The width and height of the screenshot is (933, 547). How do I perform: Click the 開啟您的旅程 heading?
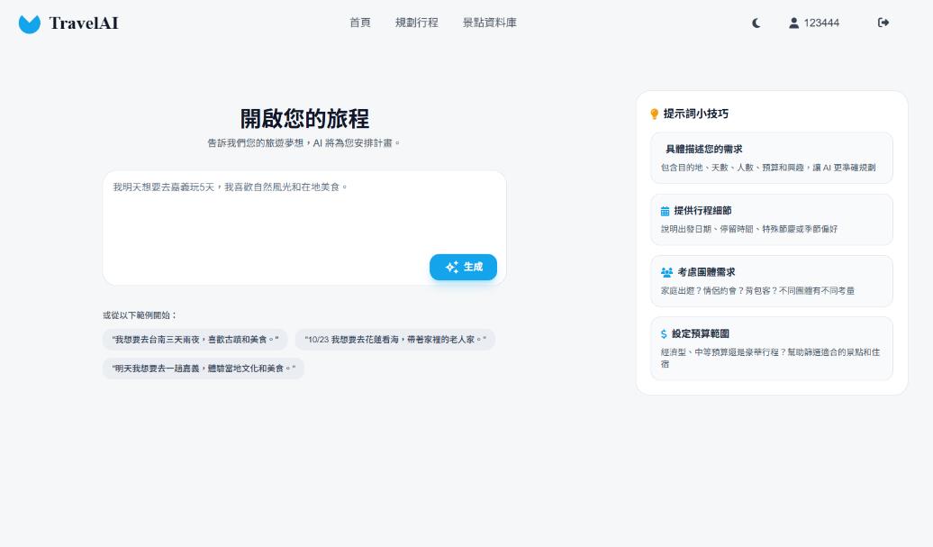point(304,118)
